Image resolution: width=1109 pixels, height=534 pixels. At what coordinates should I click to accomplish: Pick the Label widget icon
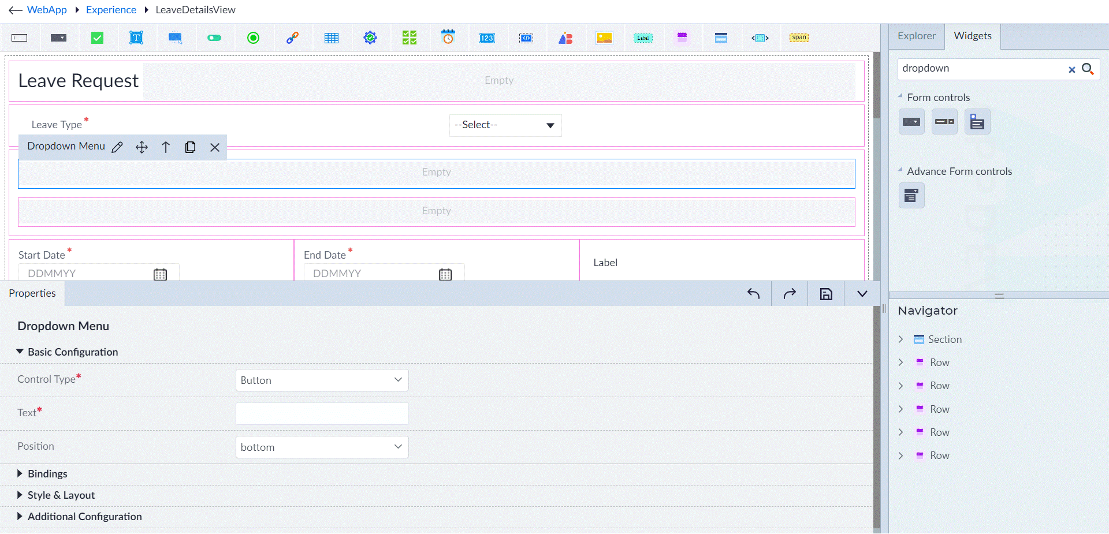(643, 38)
